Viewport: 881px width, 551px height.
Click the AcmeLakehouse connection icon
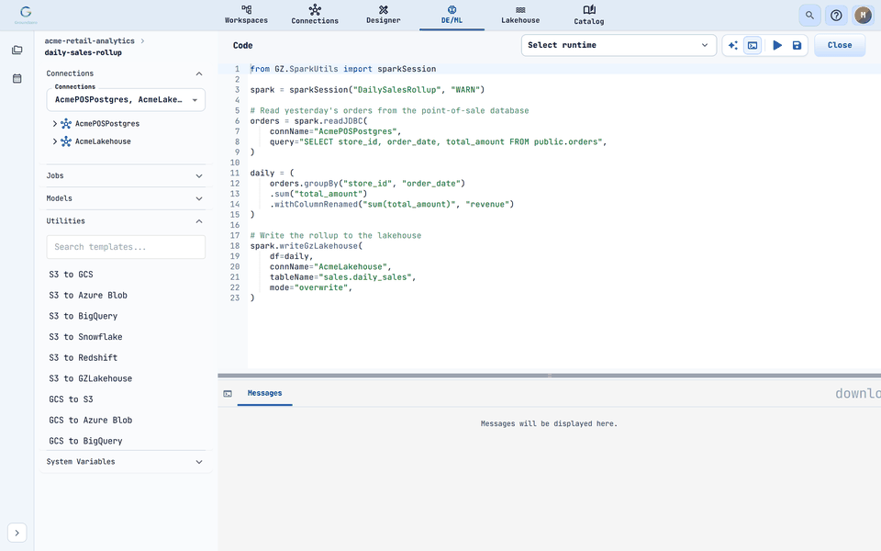coord(66,141)
